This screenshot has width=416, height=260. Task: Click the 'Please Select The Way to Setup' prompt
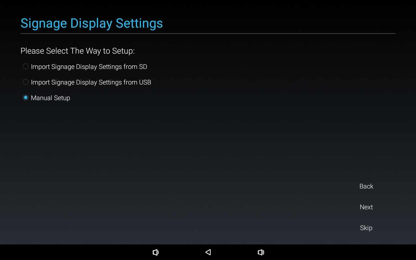[x=78, y=51]
